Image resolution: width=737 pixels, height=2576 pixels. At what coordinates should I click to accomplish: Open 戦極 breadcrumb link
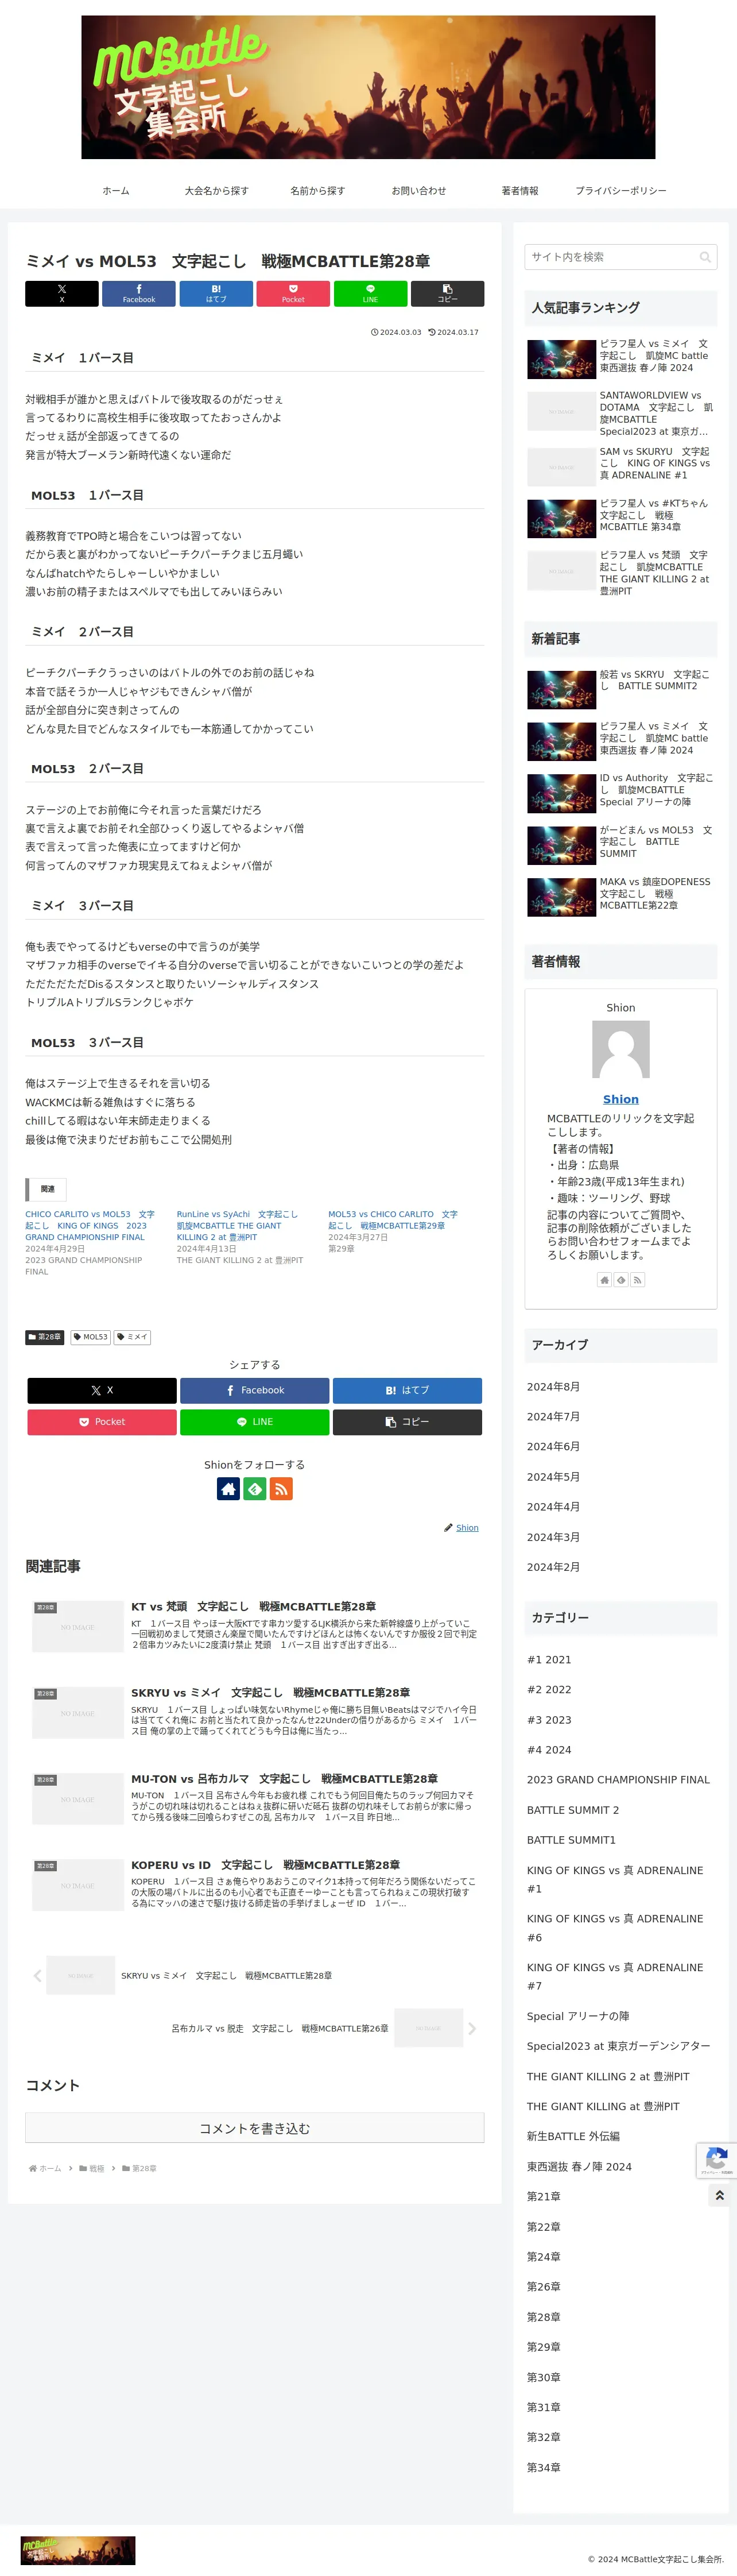pyautogui.click(x=97, y=2168)
